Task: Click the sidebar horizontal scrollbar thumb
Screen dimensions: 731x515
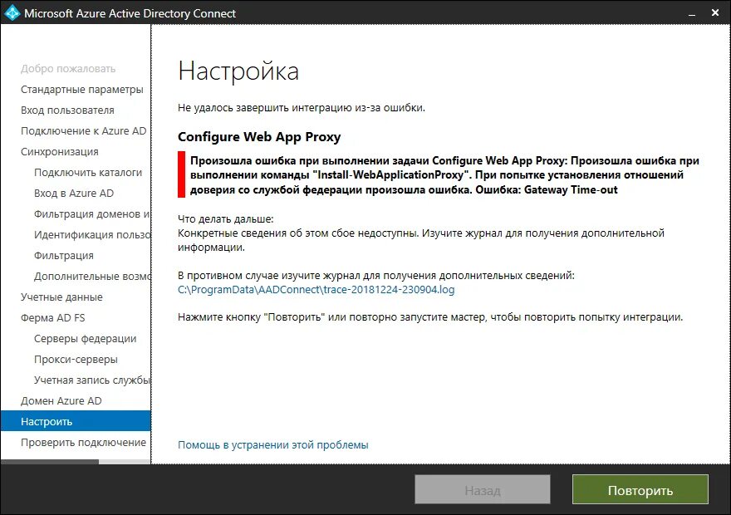Action: [x=50, y=462]
